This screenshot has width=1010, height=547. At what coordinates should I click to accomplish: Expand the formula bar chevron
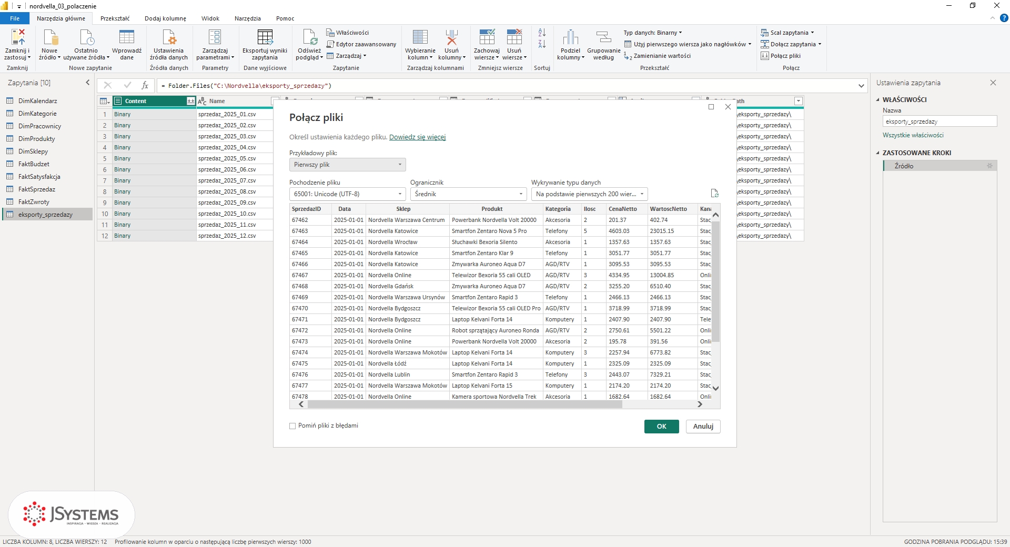[861, 86]
